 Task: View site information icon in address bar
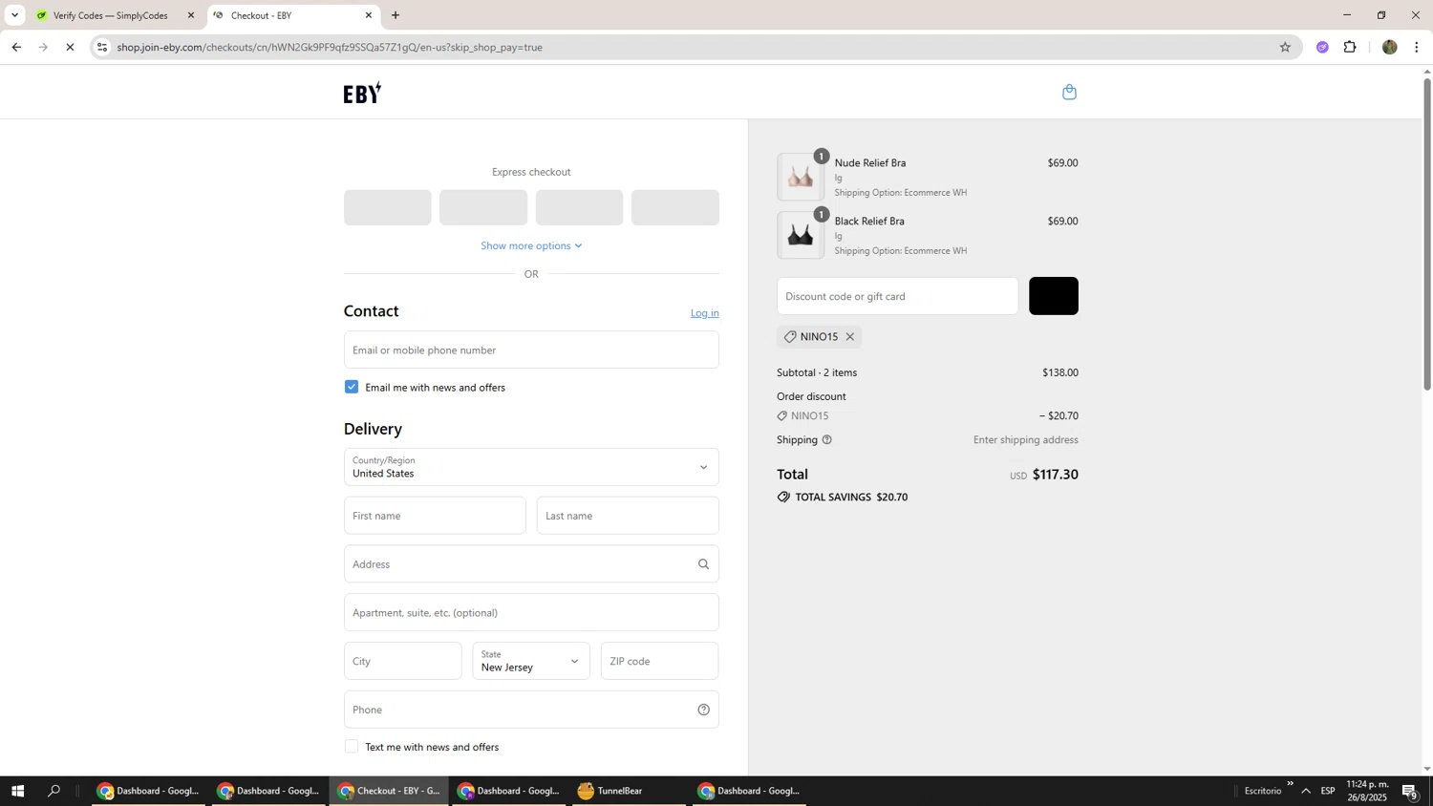click(102, 47)
